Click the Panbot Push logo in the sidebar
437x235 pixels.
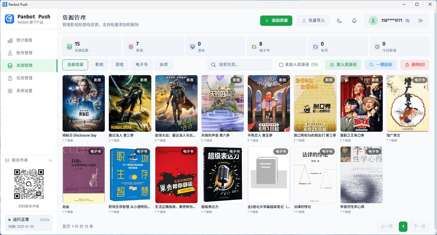(9, 19)
